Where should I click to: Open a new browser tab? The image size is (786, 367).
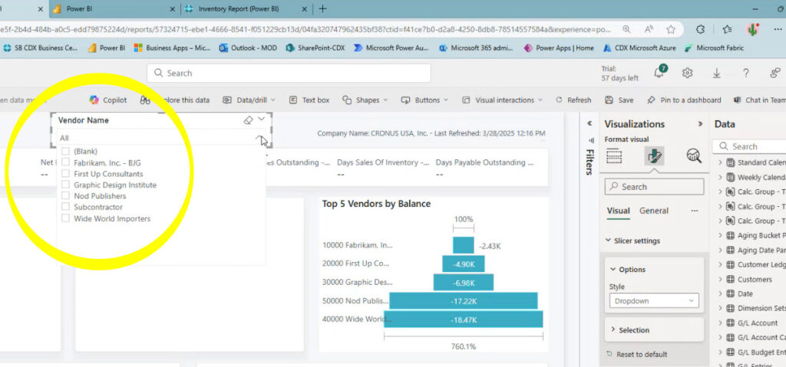point(323,9)
